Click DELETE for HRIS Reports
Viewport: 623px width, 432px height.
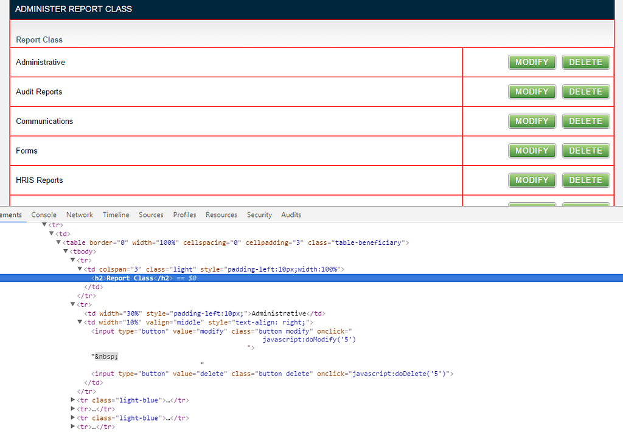(x=585, y=180)
